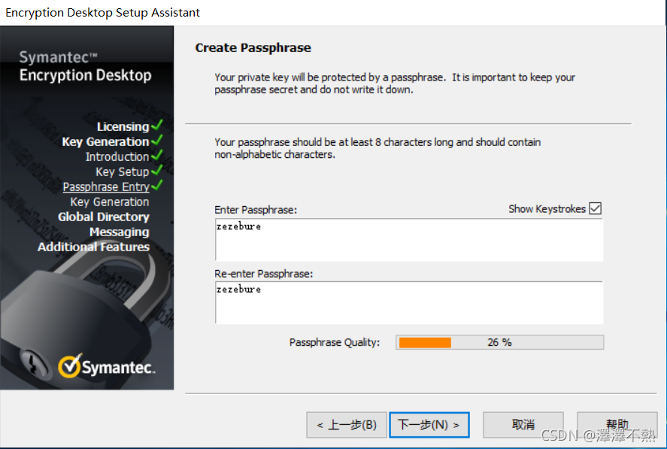Click the green checkmark beside Key Setup
667x449 pixels.
pyautogui.click(x=157, y=170)
